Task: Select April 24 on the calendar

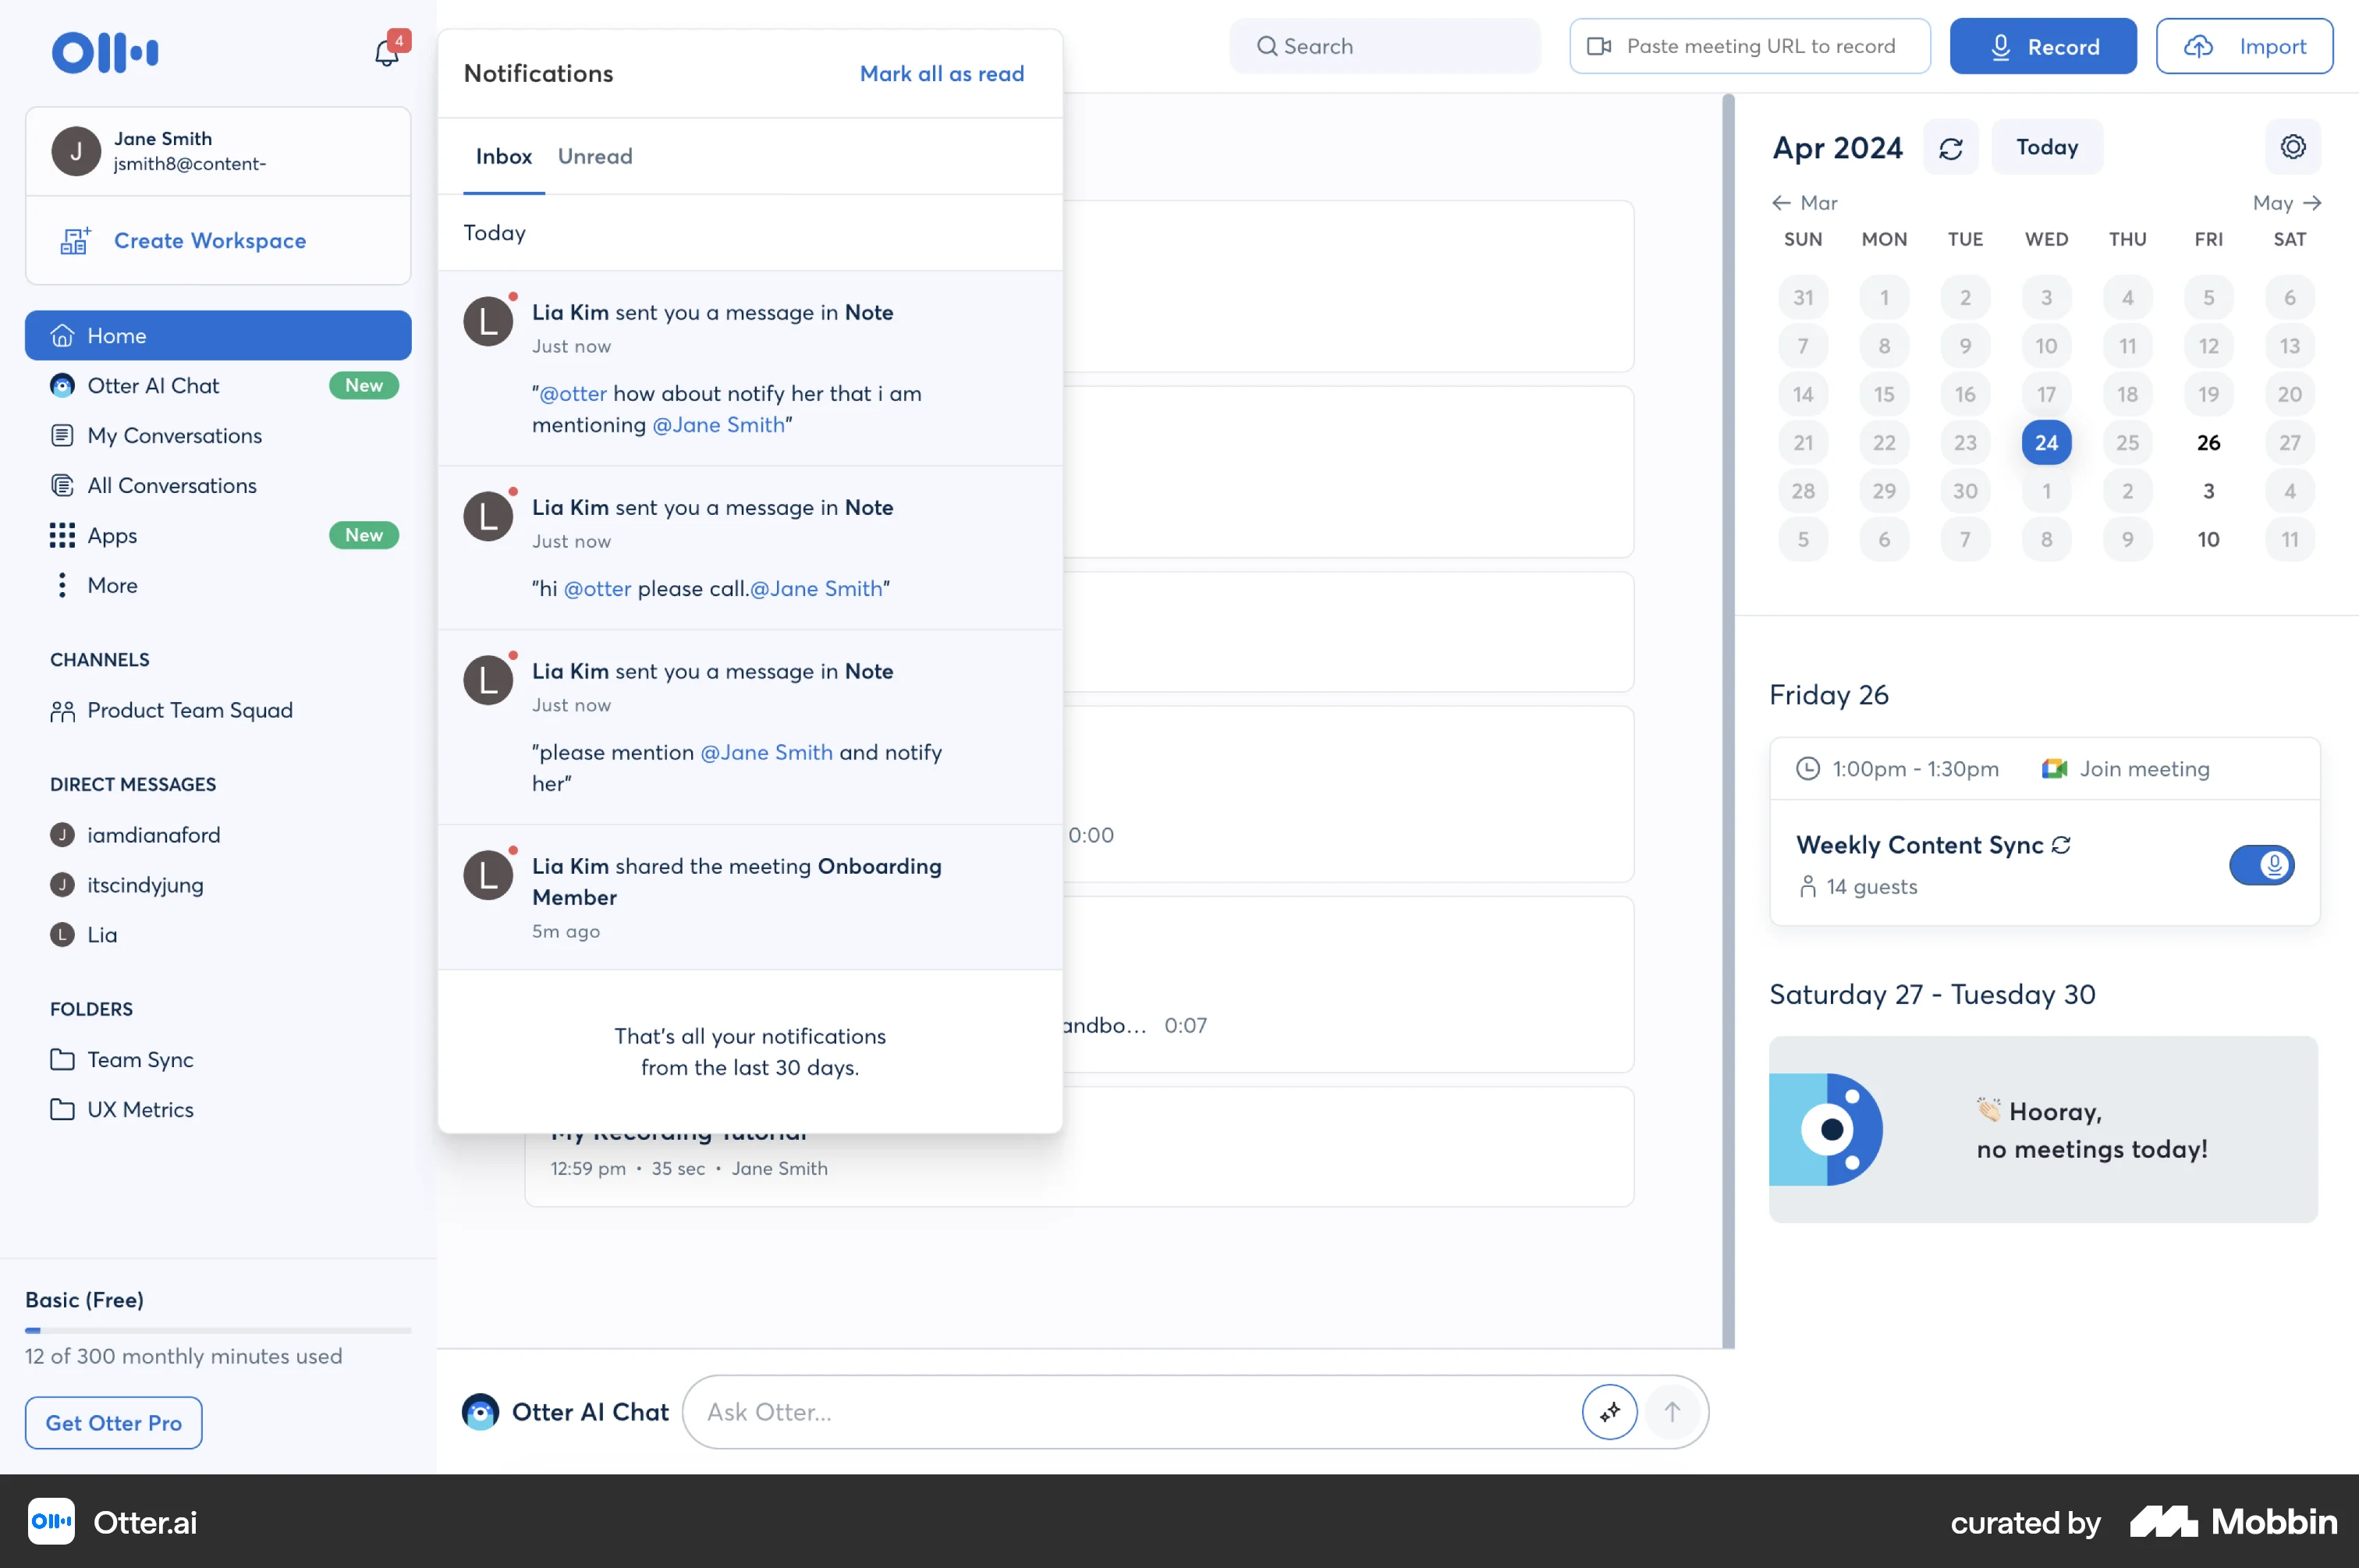Action: 2046,442
